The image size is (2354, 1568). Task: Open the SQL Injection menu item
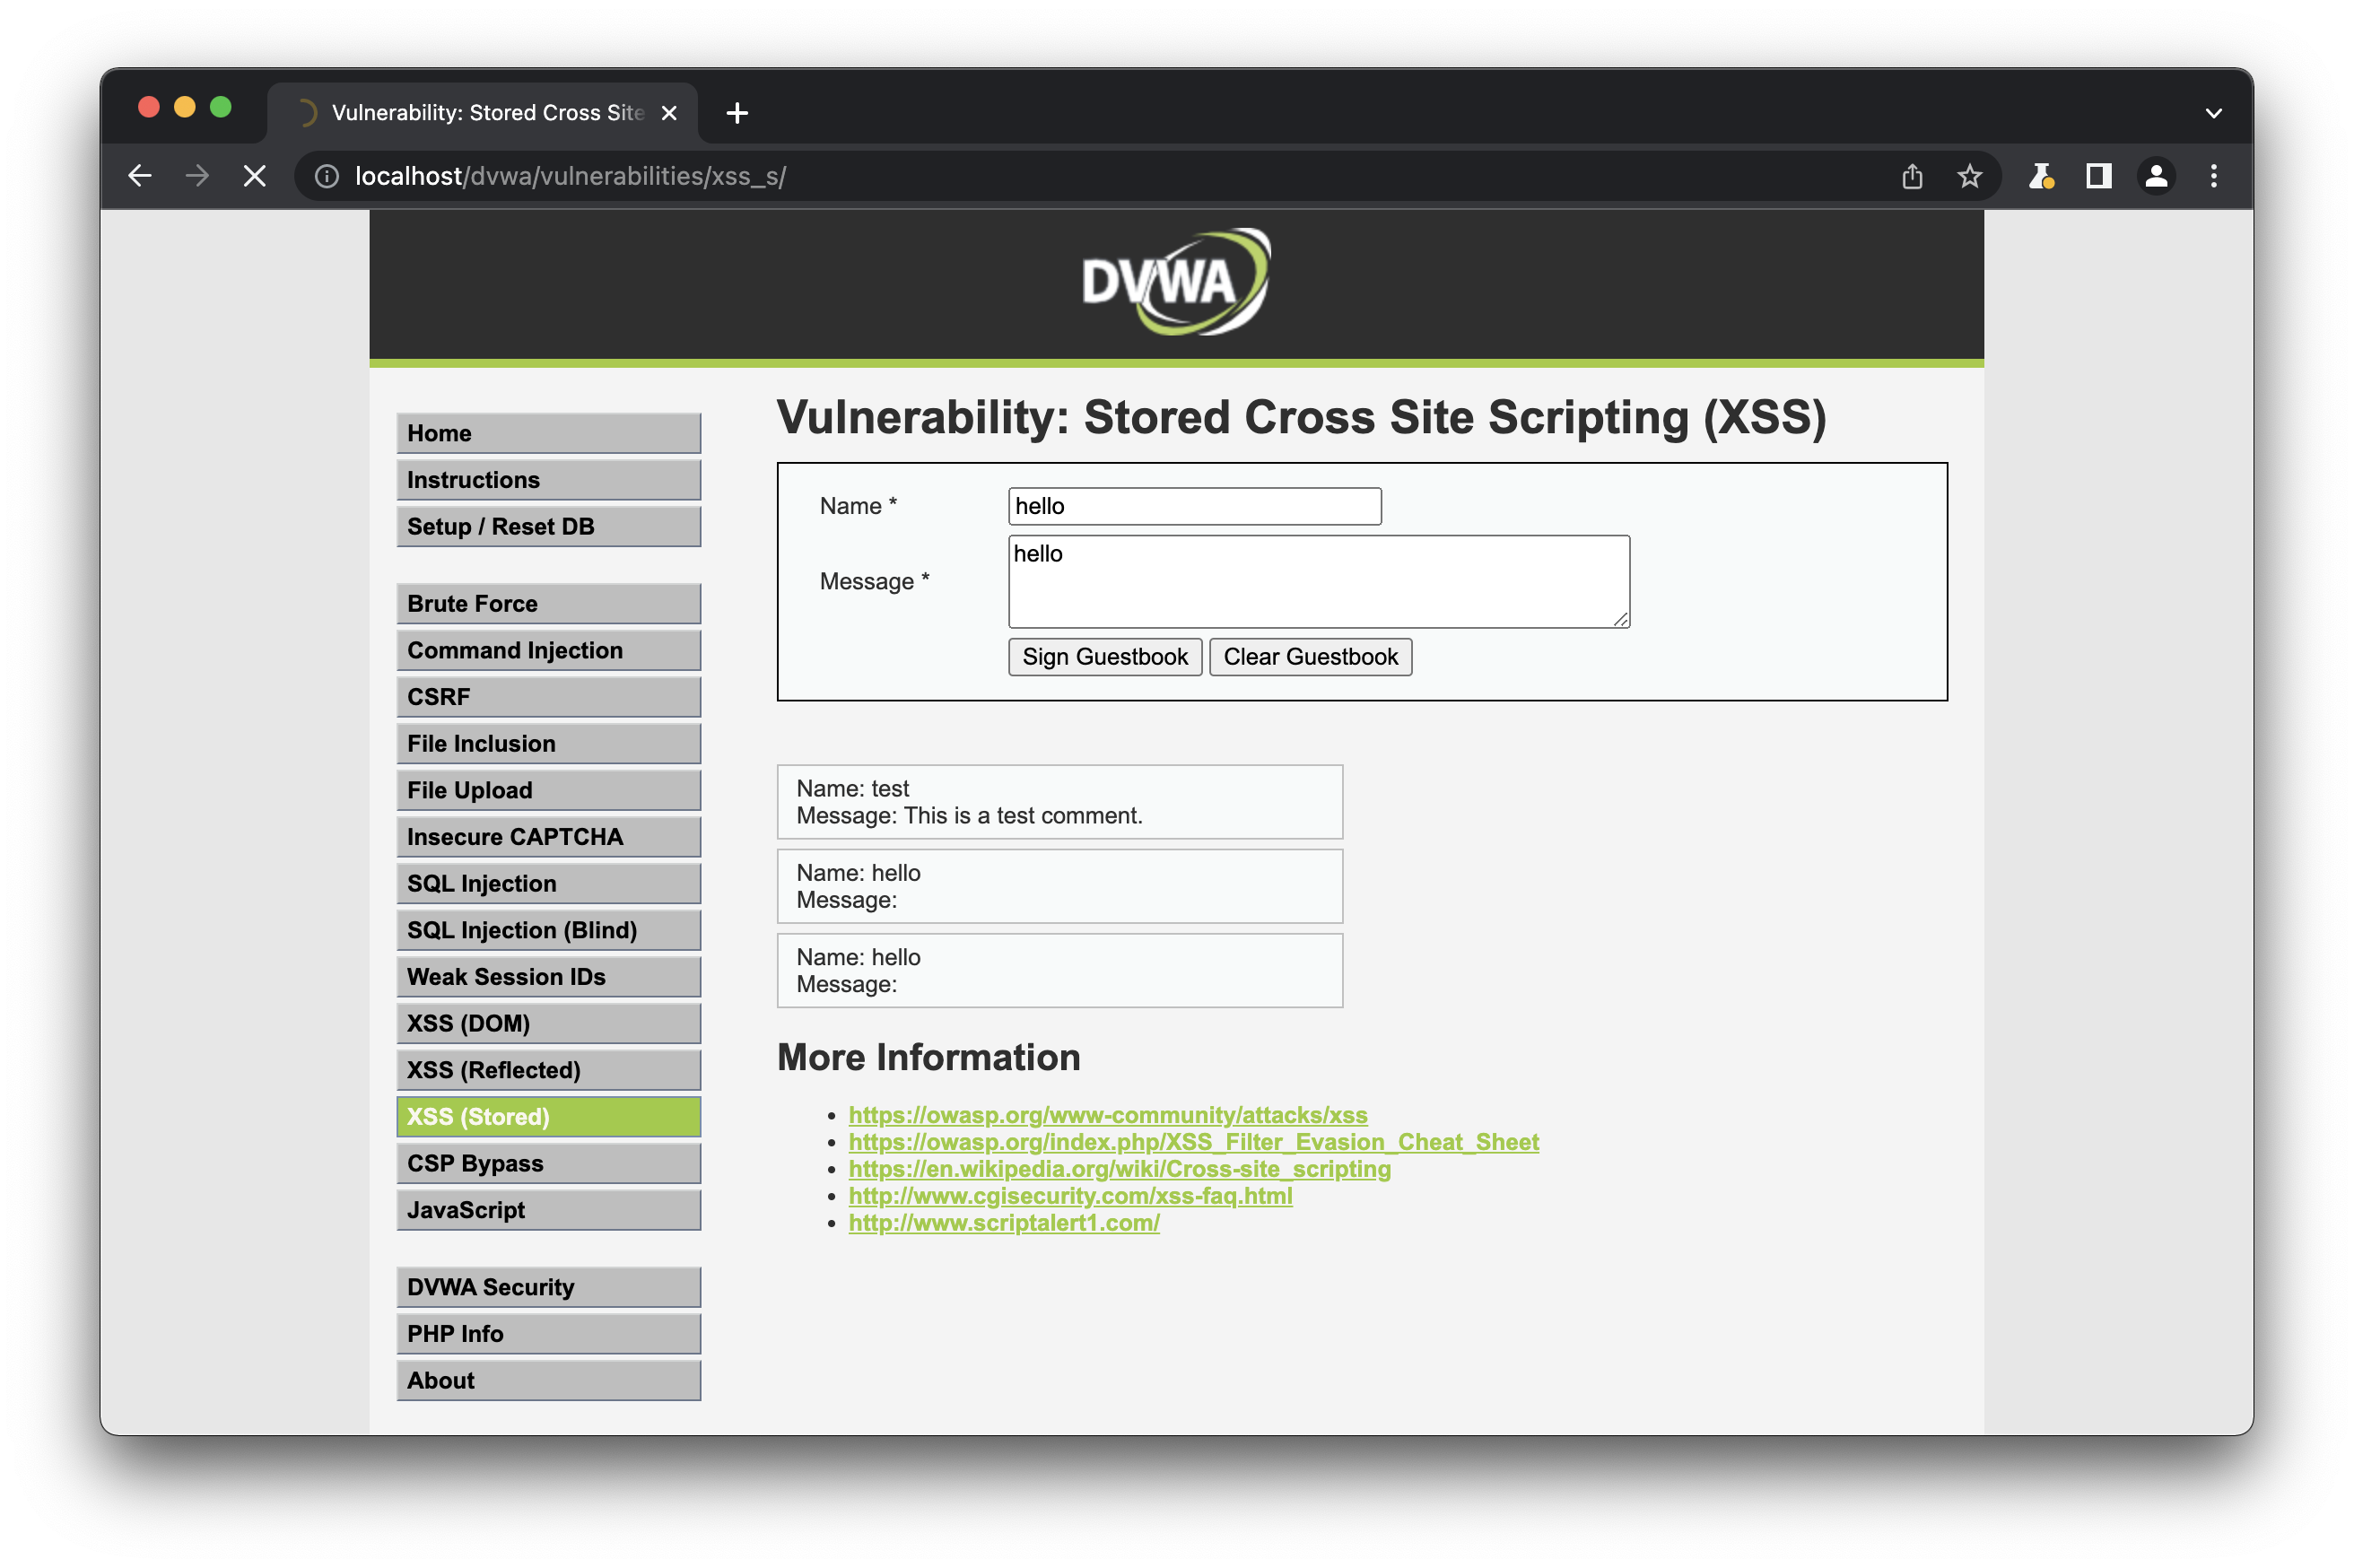tap(548, 883)
